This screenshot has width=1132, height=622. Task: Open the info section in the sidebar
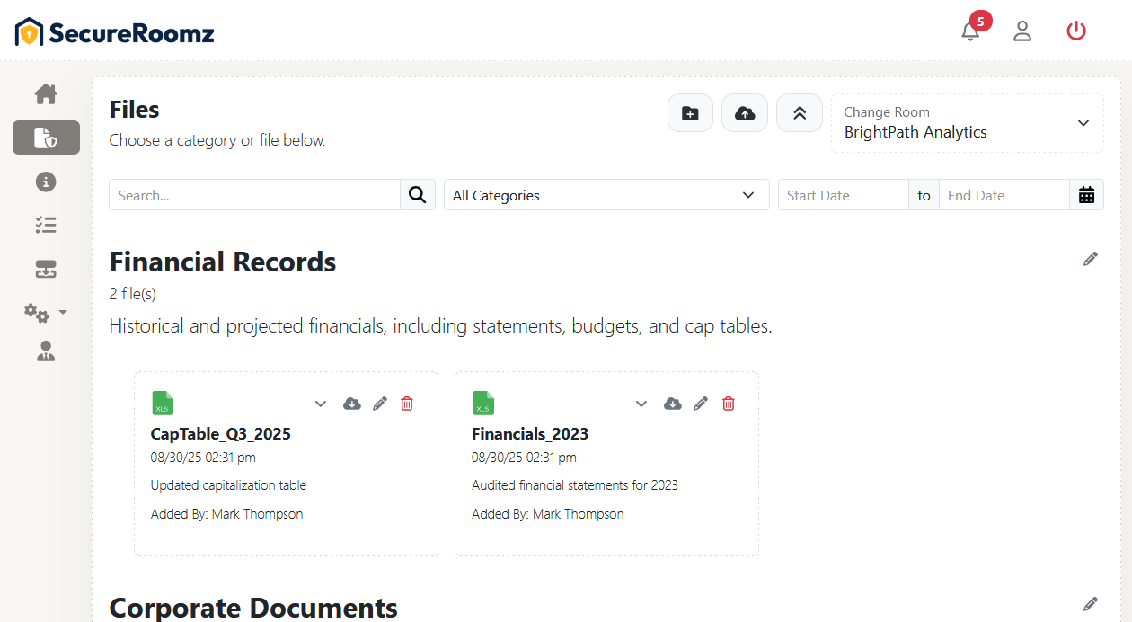(x=46, y=182)
